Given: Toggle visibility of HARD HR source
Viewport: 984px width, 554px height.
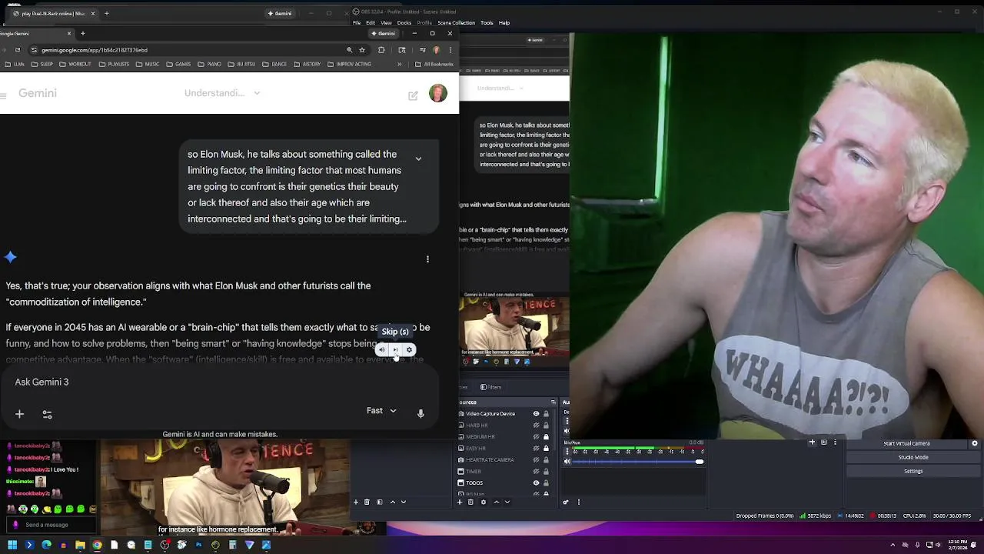Looking at the screenshot, I should [536, 426].
